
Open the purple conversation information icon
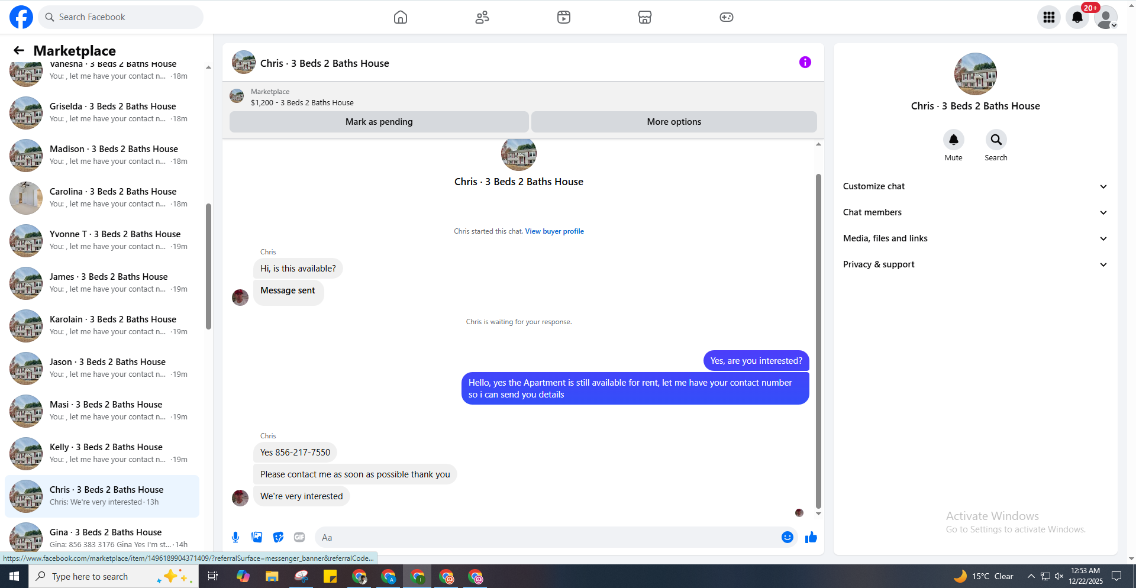805,62
